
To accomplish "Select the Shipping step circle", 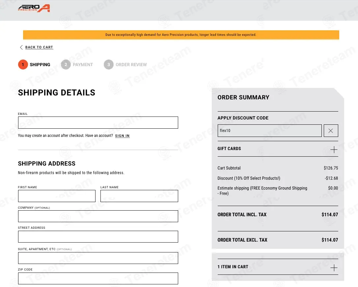I will point(23,65).
